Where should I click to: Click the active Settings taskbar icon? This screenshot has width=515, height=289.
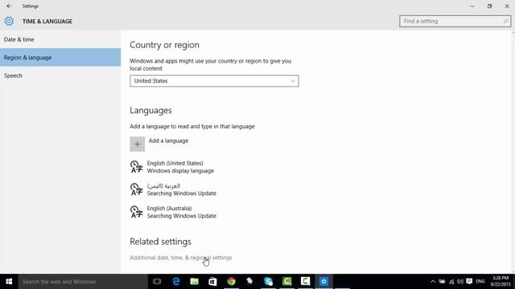(x=323, y=282)
